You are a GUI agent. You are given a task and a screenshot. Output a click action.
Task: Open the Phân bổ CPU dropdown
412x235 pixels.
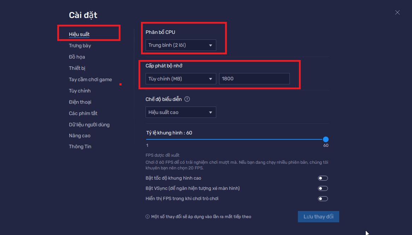click(181, 45)
